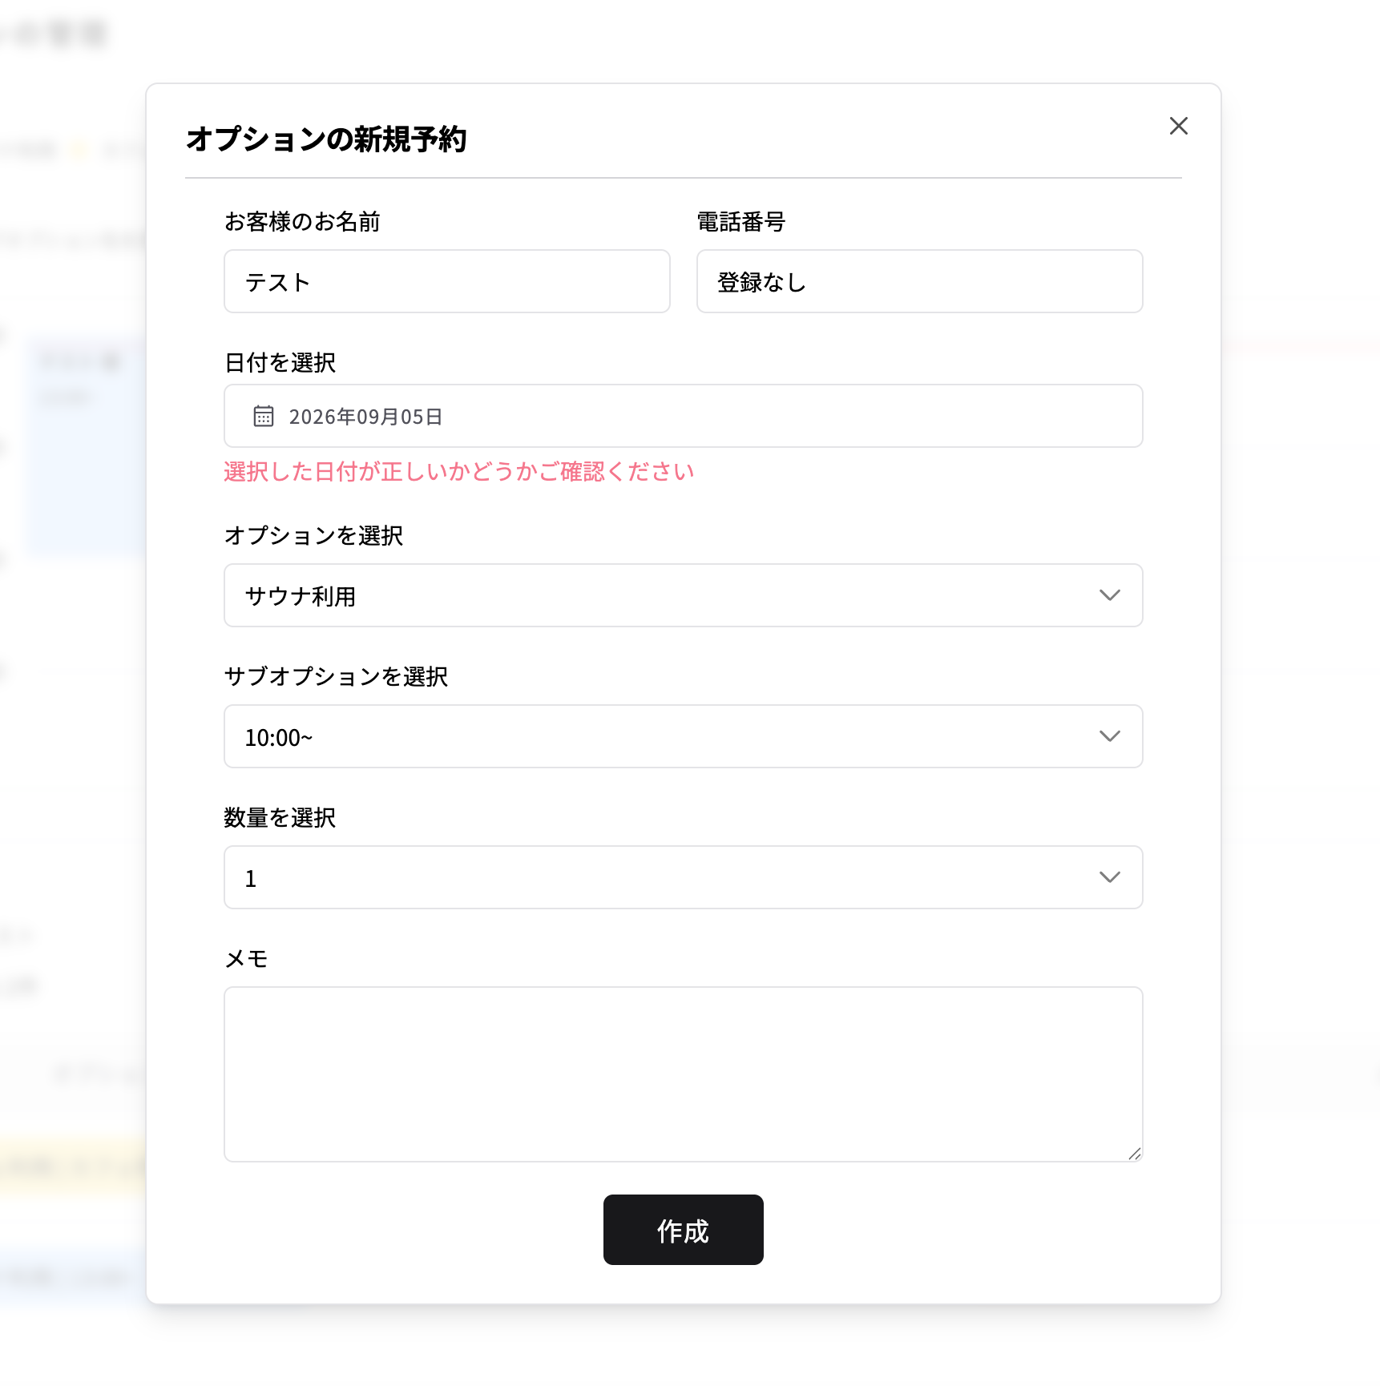Click the calendar icon in date field

tap(264, 416)
